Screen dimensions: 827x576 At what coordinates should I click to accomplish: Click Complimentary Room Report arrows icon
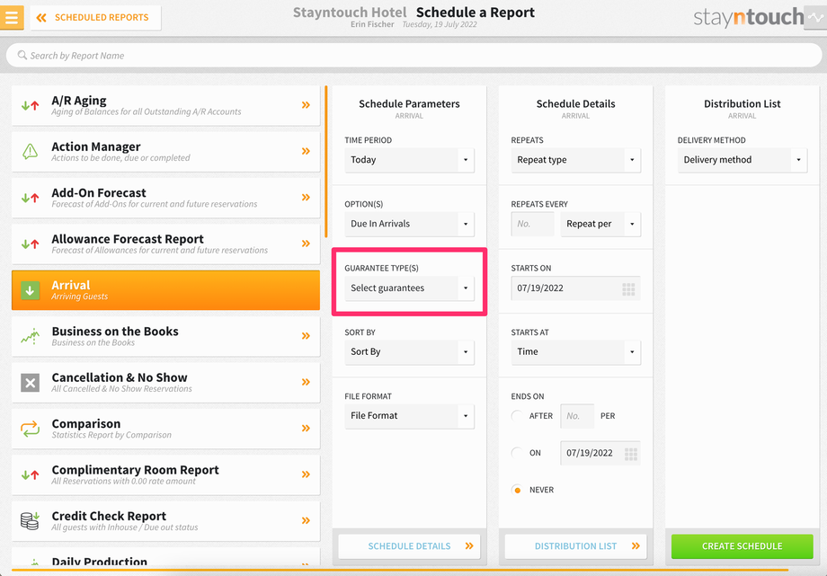(30, 474)
